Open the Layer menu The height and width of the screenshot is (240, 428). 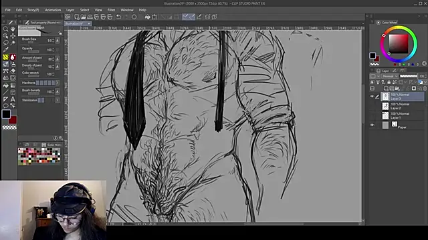pyautogui.click(x=70, y=10)
